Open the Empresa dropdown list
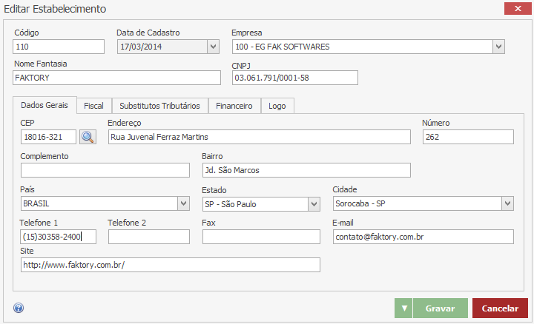Viewport: 534px width, 324px height. (x=498, y=47)
